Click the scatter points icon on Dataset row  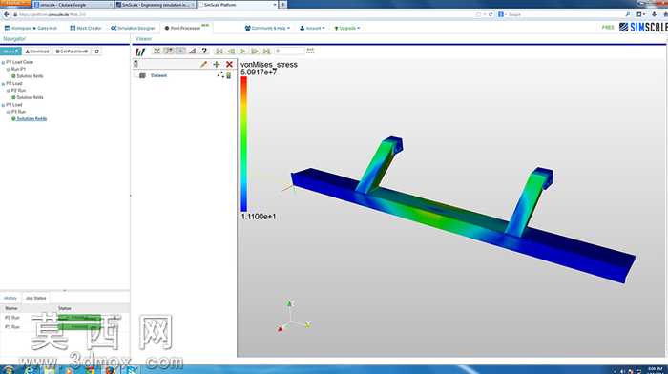220,75
